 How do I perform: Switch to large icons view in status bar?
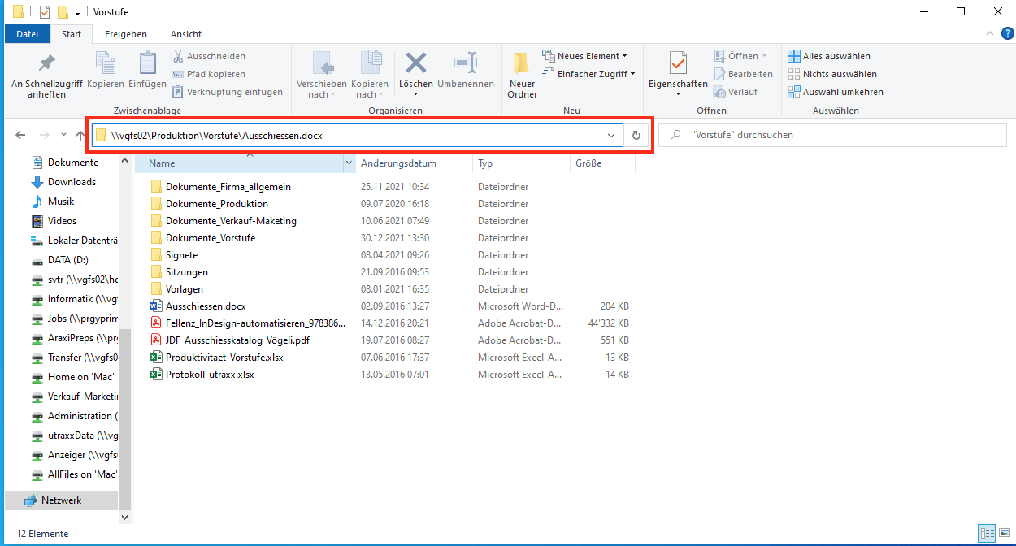pyautogui.click(x=1005, y=534)
